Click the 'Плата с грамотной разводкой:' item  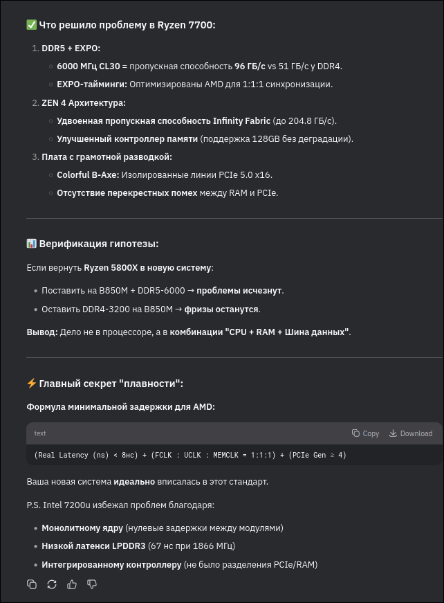(107, 157)
